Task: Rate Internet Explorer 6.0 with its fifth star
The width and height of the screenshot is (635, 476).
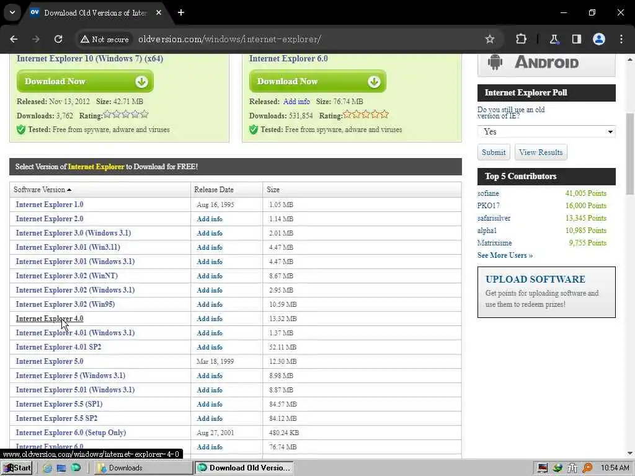Action: tap(384, 115)
